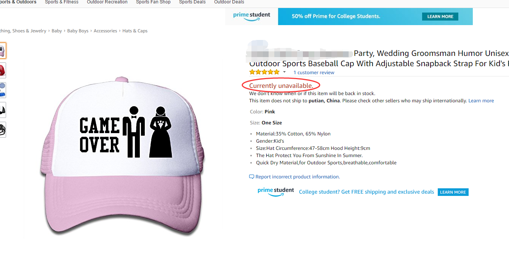The height and width of the screenshot is (264, 509).
Task: Select the blue hat thumbnail
Action: click(x=3, y=90)
